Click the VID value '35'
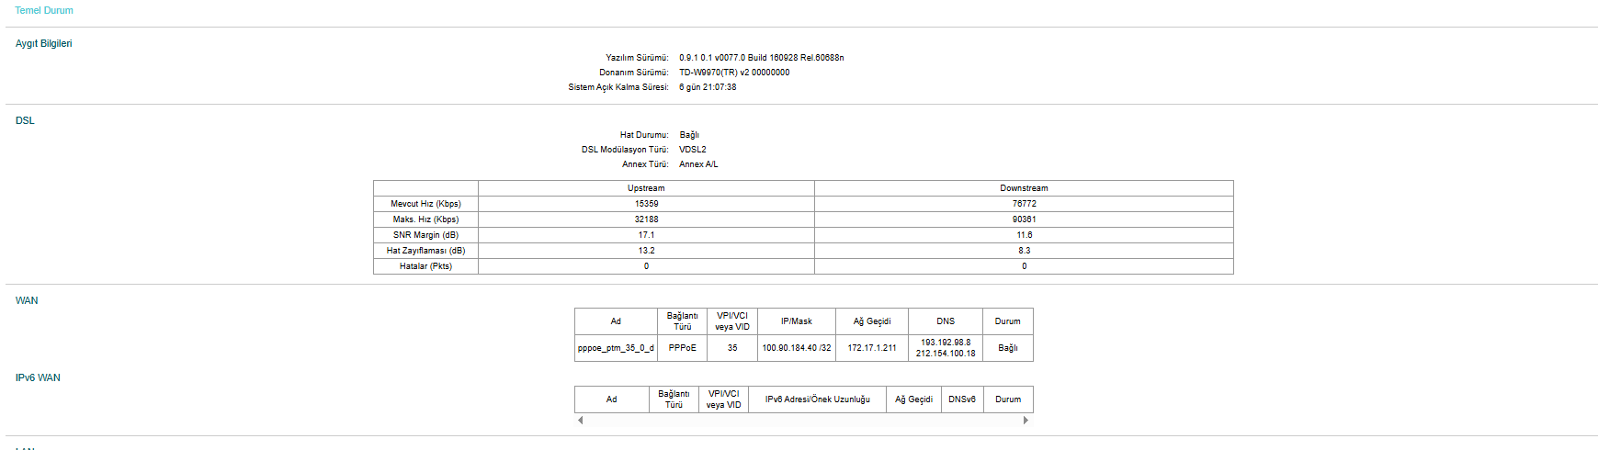Image resolution: width=1598 pixels, height=450 pixels. (x=732, y=348)
